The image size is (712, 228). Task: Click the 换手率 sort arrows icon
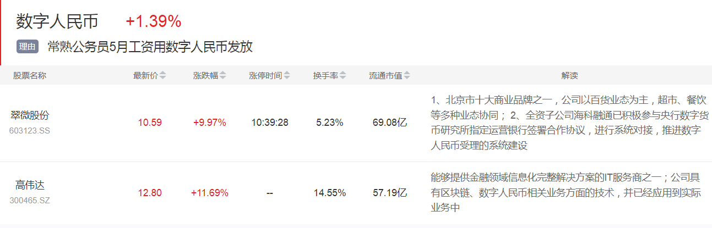coord(343,76)
